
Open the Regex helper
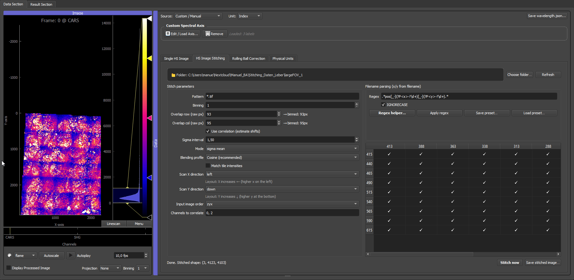click(392, 113)
